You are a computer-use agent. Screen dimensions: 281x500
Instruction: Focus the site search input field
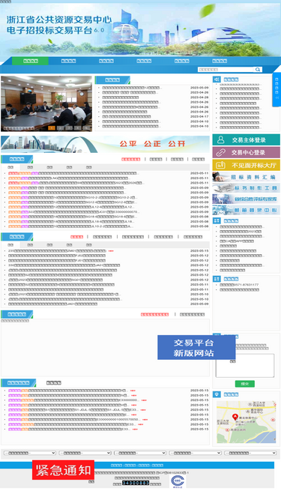[226, 70]
